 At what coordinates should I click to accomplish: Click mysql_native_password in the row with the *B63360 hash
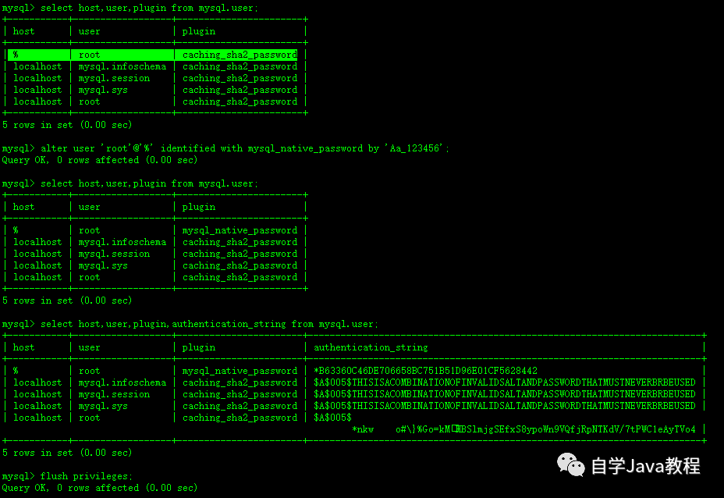(240, 371)
